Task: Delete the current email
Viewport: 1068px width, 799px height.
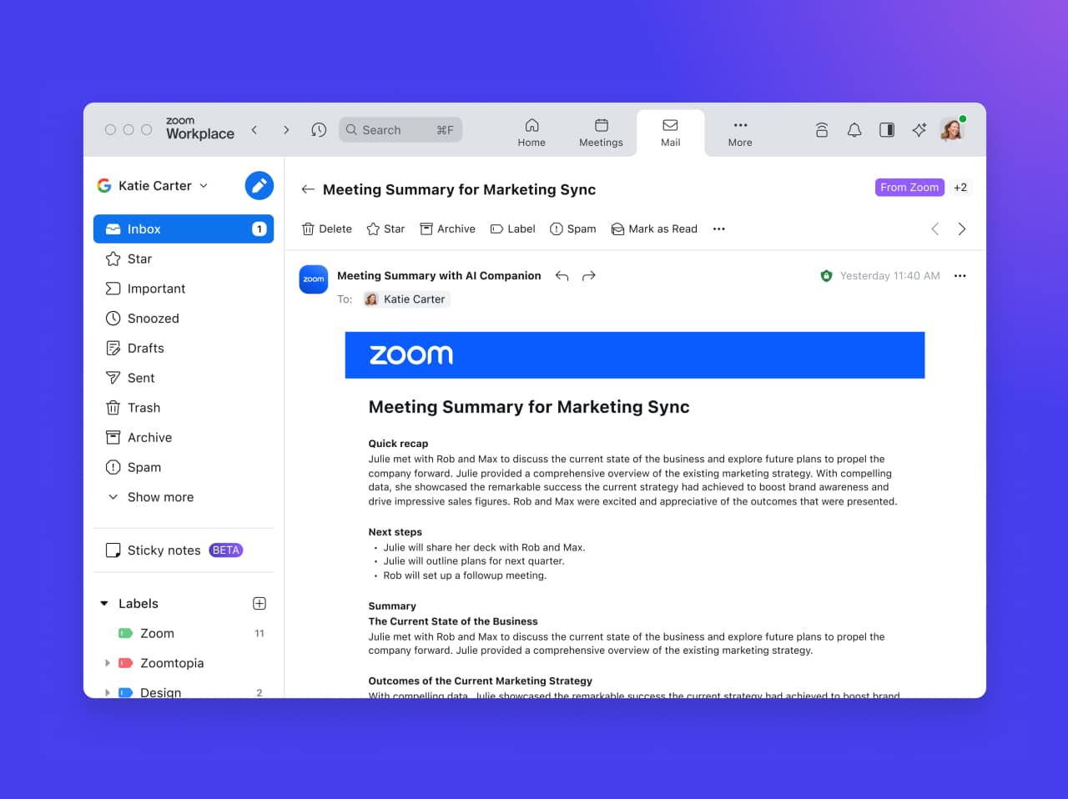Action: tap(327, 229)
